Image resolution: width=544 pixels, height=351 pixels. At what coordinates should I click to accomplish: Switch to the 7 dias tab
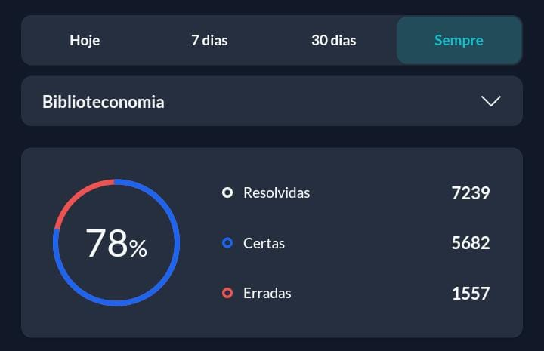(209, 40)
